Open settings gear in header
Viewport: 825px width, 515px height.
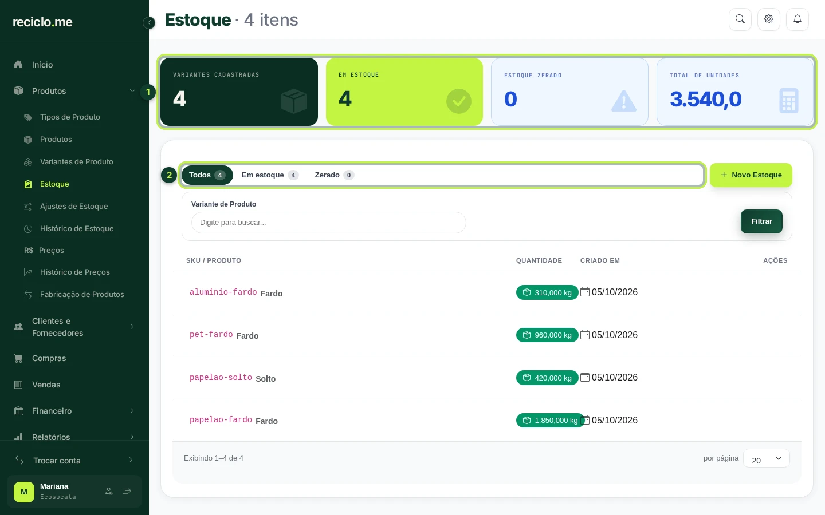pos(769,19)
